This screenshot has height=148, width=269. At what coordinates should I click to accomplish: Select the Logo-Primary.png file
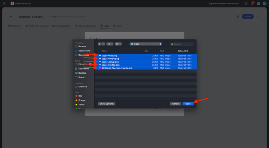(146, 59)
